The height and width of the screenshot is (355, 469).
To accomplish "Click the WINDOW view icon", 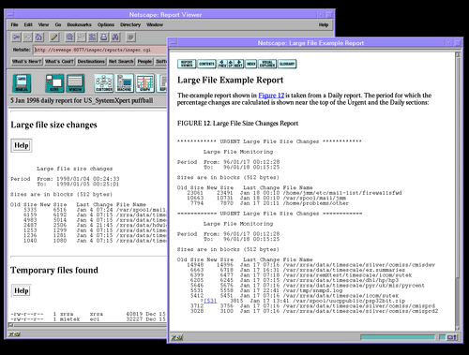I will pyautogui.click(x=75, y=83).
